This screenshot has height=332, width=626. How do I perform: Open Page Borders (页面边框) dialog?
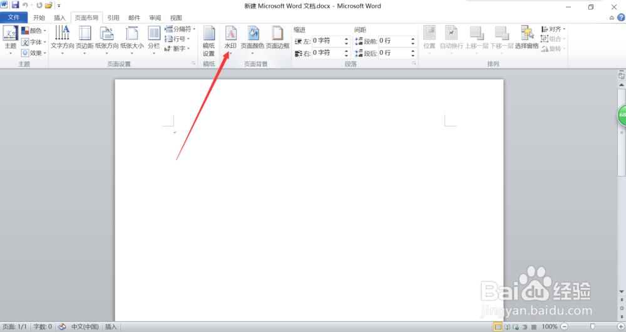(x=277, y=38)
